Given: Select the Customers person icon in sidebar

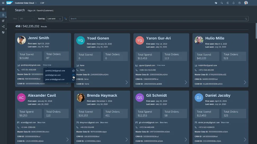Looking at the screenshot, I should (3, 15).
